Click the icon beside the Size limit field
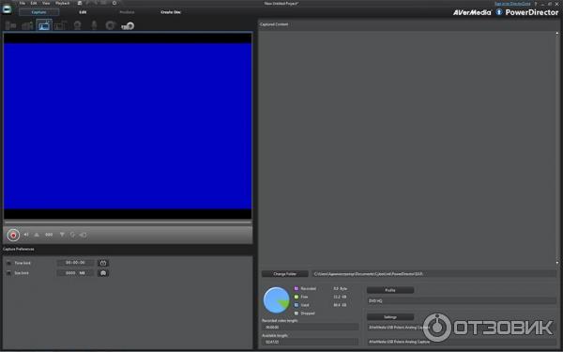The width and height of the screenshot is (563, 352). point(103,273)
